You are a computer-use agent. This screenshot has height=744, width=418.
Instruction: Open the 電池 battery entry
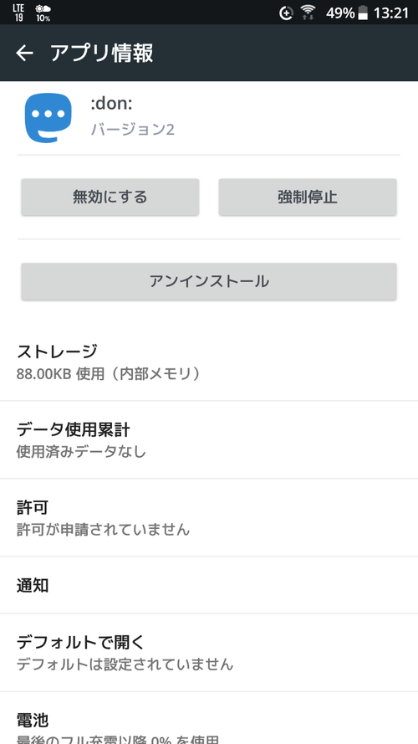click(209, 718)
